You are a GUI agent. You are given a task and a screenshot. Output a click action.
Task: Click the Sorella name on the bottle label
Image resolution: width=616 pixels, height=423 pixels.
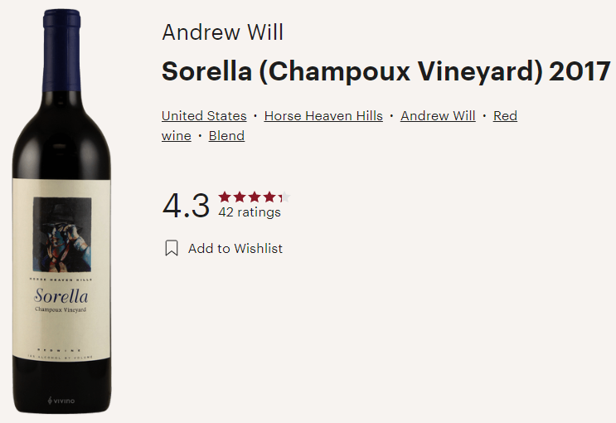61,294
